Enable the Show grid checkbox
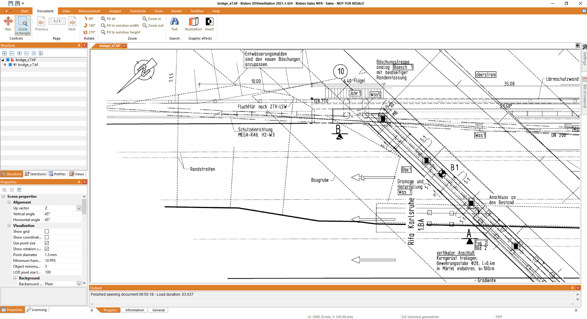Image resolution: width=587 pixels, height=319 pixels. click(x=47, y=231)
